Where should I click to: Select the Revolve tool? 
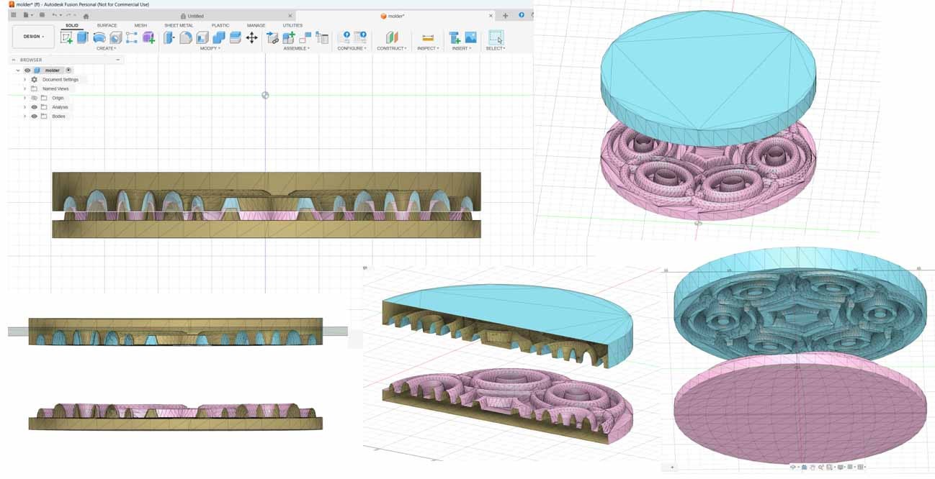[99, 37]
